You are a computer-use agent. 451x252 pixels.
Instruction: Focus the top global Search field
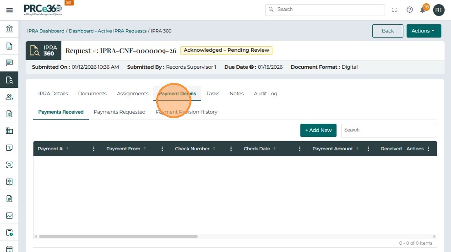(325, 10)
